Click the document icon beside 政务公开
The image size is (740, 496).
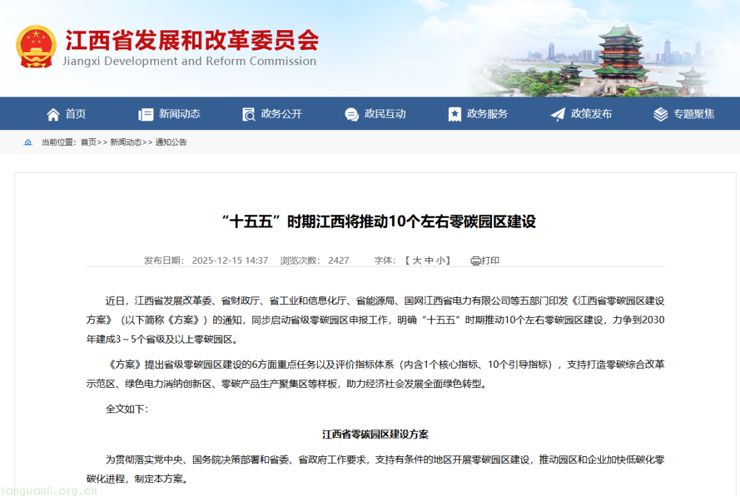[x=248, y=114]
